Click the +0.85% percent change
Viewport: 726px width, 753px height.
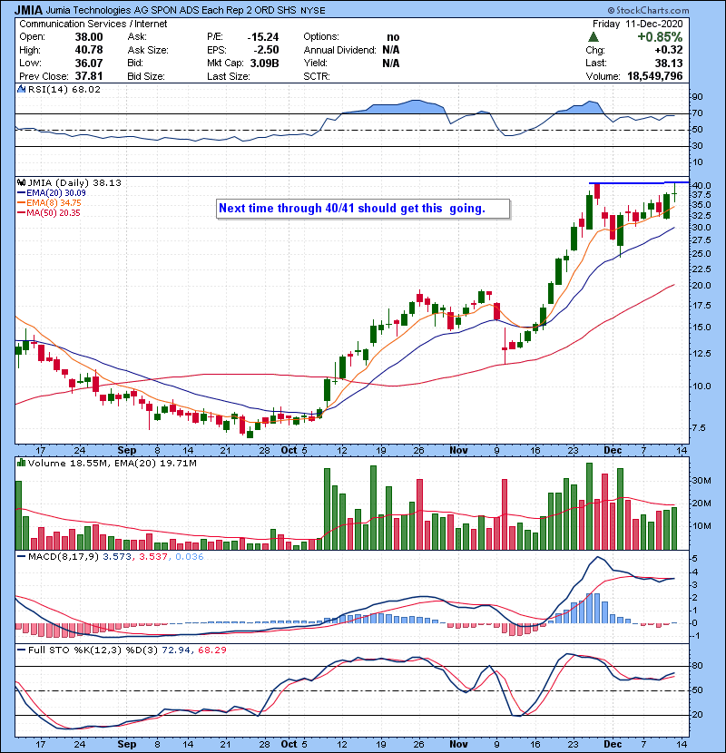coord(660,37)
